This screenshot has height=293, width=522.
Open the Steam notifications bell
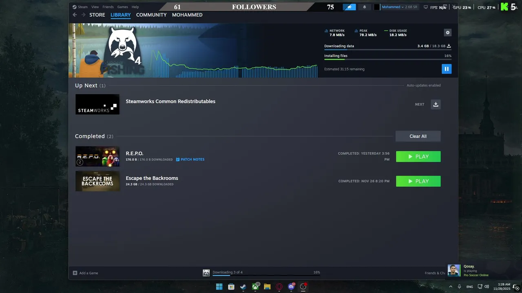coord(365,7)
